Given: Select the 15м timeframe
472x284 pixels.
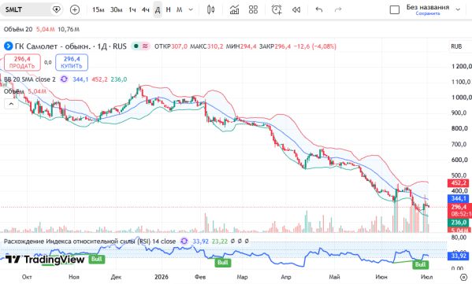Looking at the screenshot, I should pyautogui.click(x=98, y=9).
